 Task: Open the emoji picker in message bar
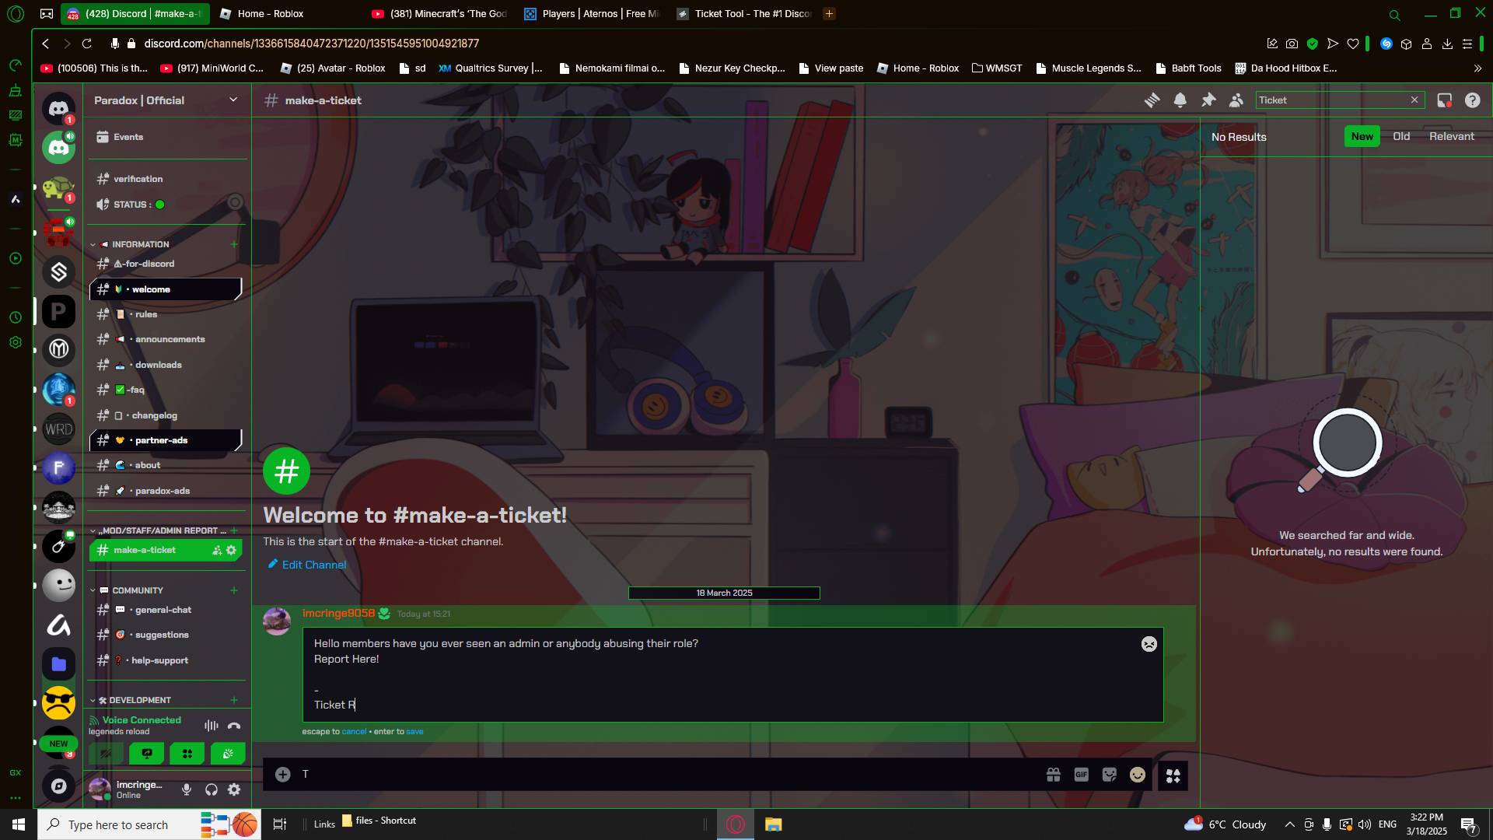pos(1137,775)
